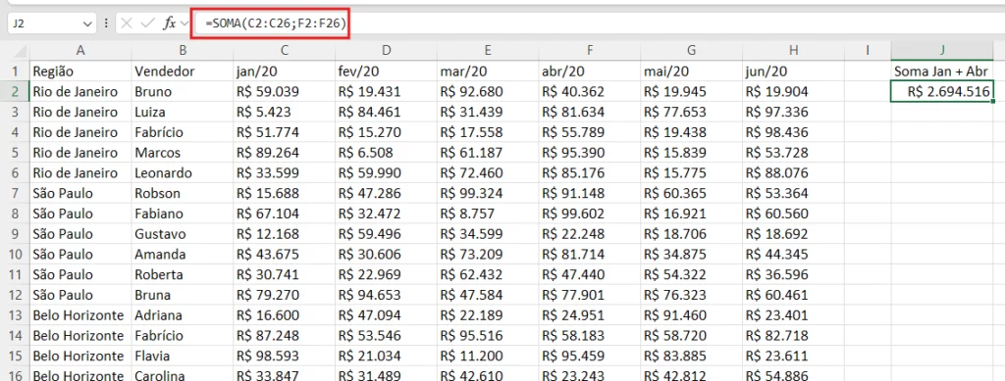Select column J header
The height and width of the screenshot is (381, 1005).
point(942,51)
